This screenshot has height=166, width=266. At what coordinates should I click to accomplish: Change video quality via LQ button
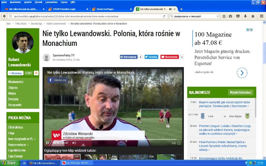click(174, 143)
